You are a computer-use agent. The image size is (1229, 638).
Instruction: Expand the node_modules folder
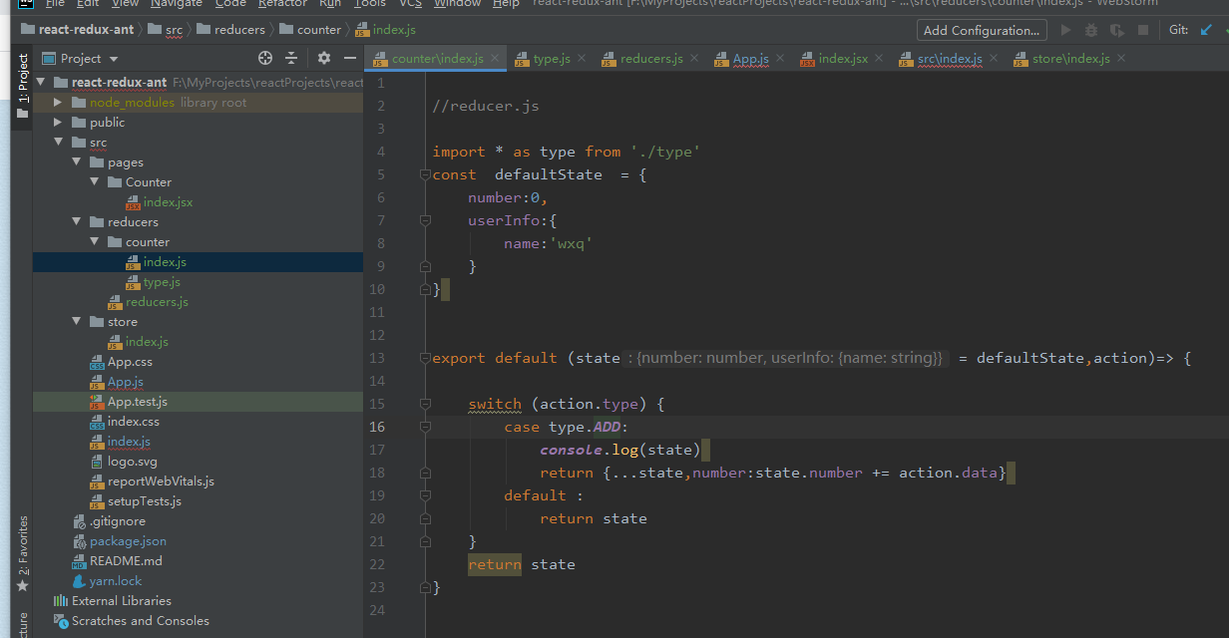(58, 103)
